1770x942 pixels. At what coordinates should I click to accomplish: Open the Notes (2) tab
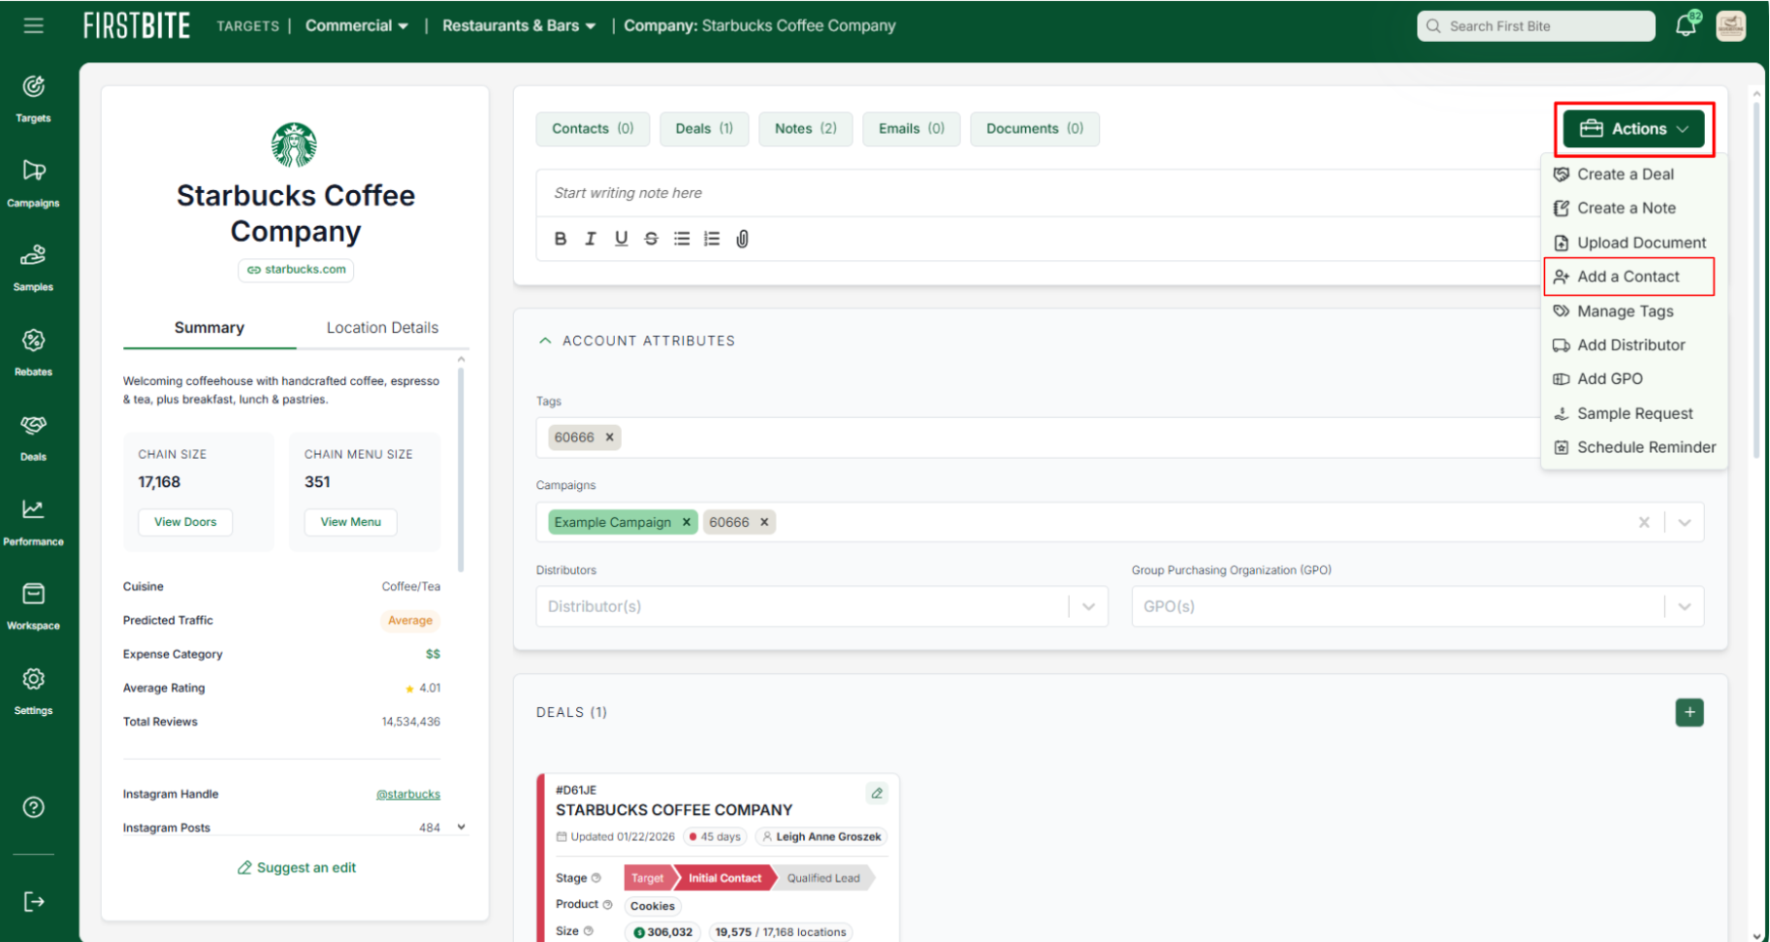coord(806,129)
